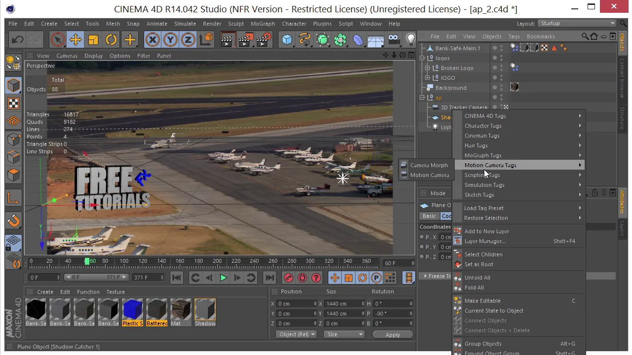
Task: Open the Size mode dropdown
Action: [x=344, y=334]
